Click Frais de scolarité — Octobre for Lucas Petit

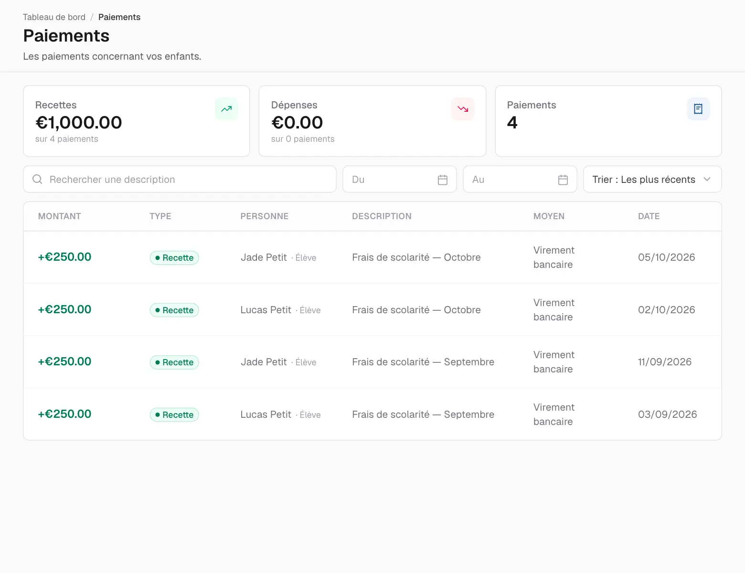click(416, 310)
